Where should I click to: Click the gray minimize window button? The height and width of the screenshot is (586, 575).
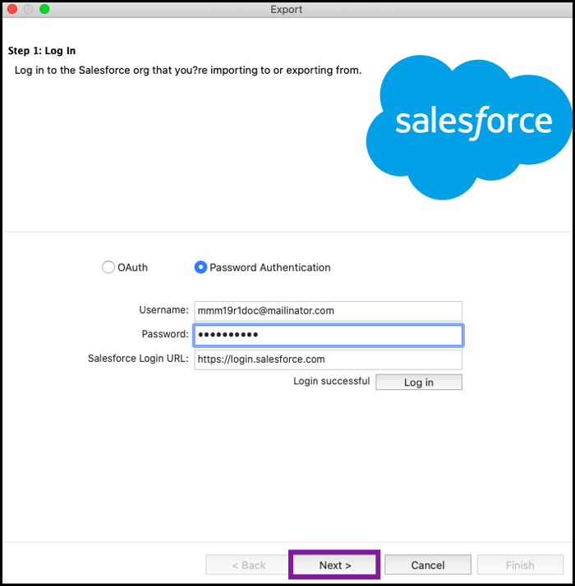(x=29, y=9)
